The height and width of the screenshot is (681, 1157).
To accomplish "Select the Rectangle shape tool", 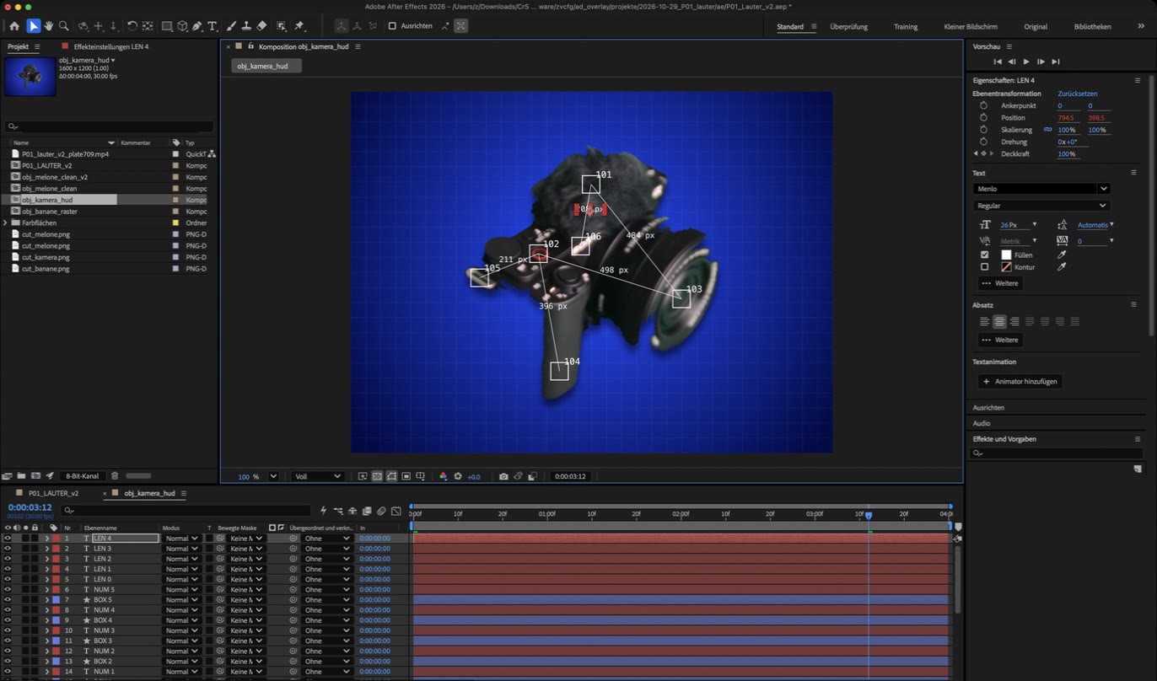I will [167, 26].
